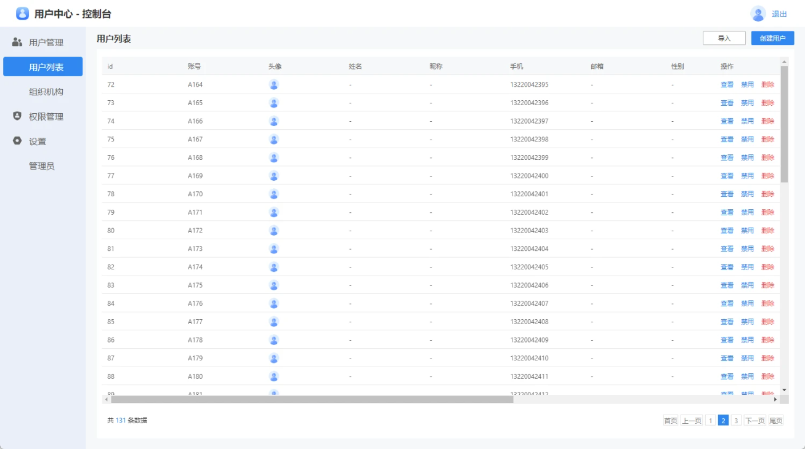Click the vertical scrollbar down arrow
The height and width of the screenshot is (449, 805).
coord(784,390)
